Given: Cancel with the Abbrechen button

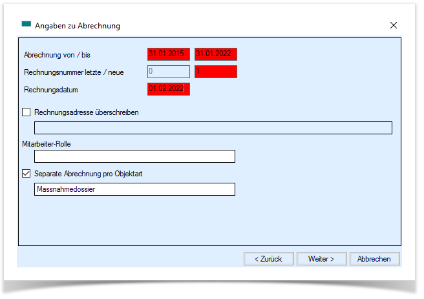Looking at the screenshot, I should click(x=374, y=259).
